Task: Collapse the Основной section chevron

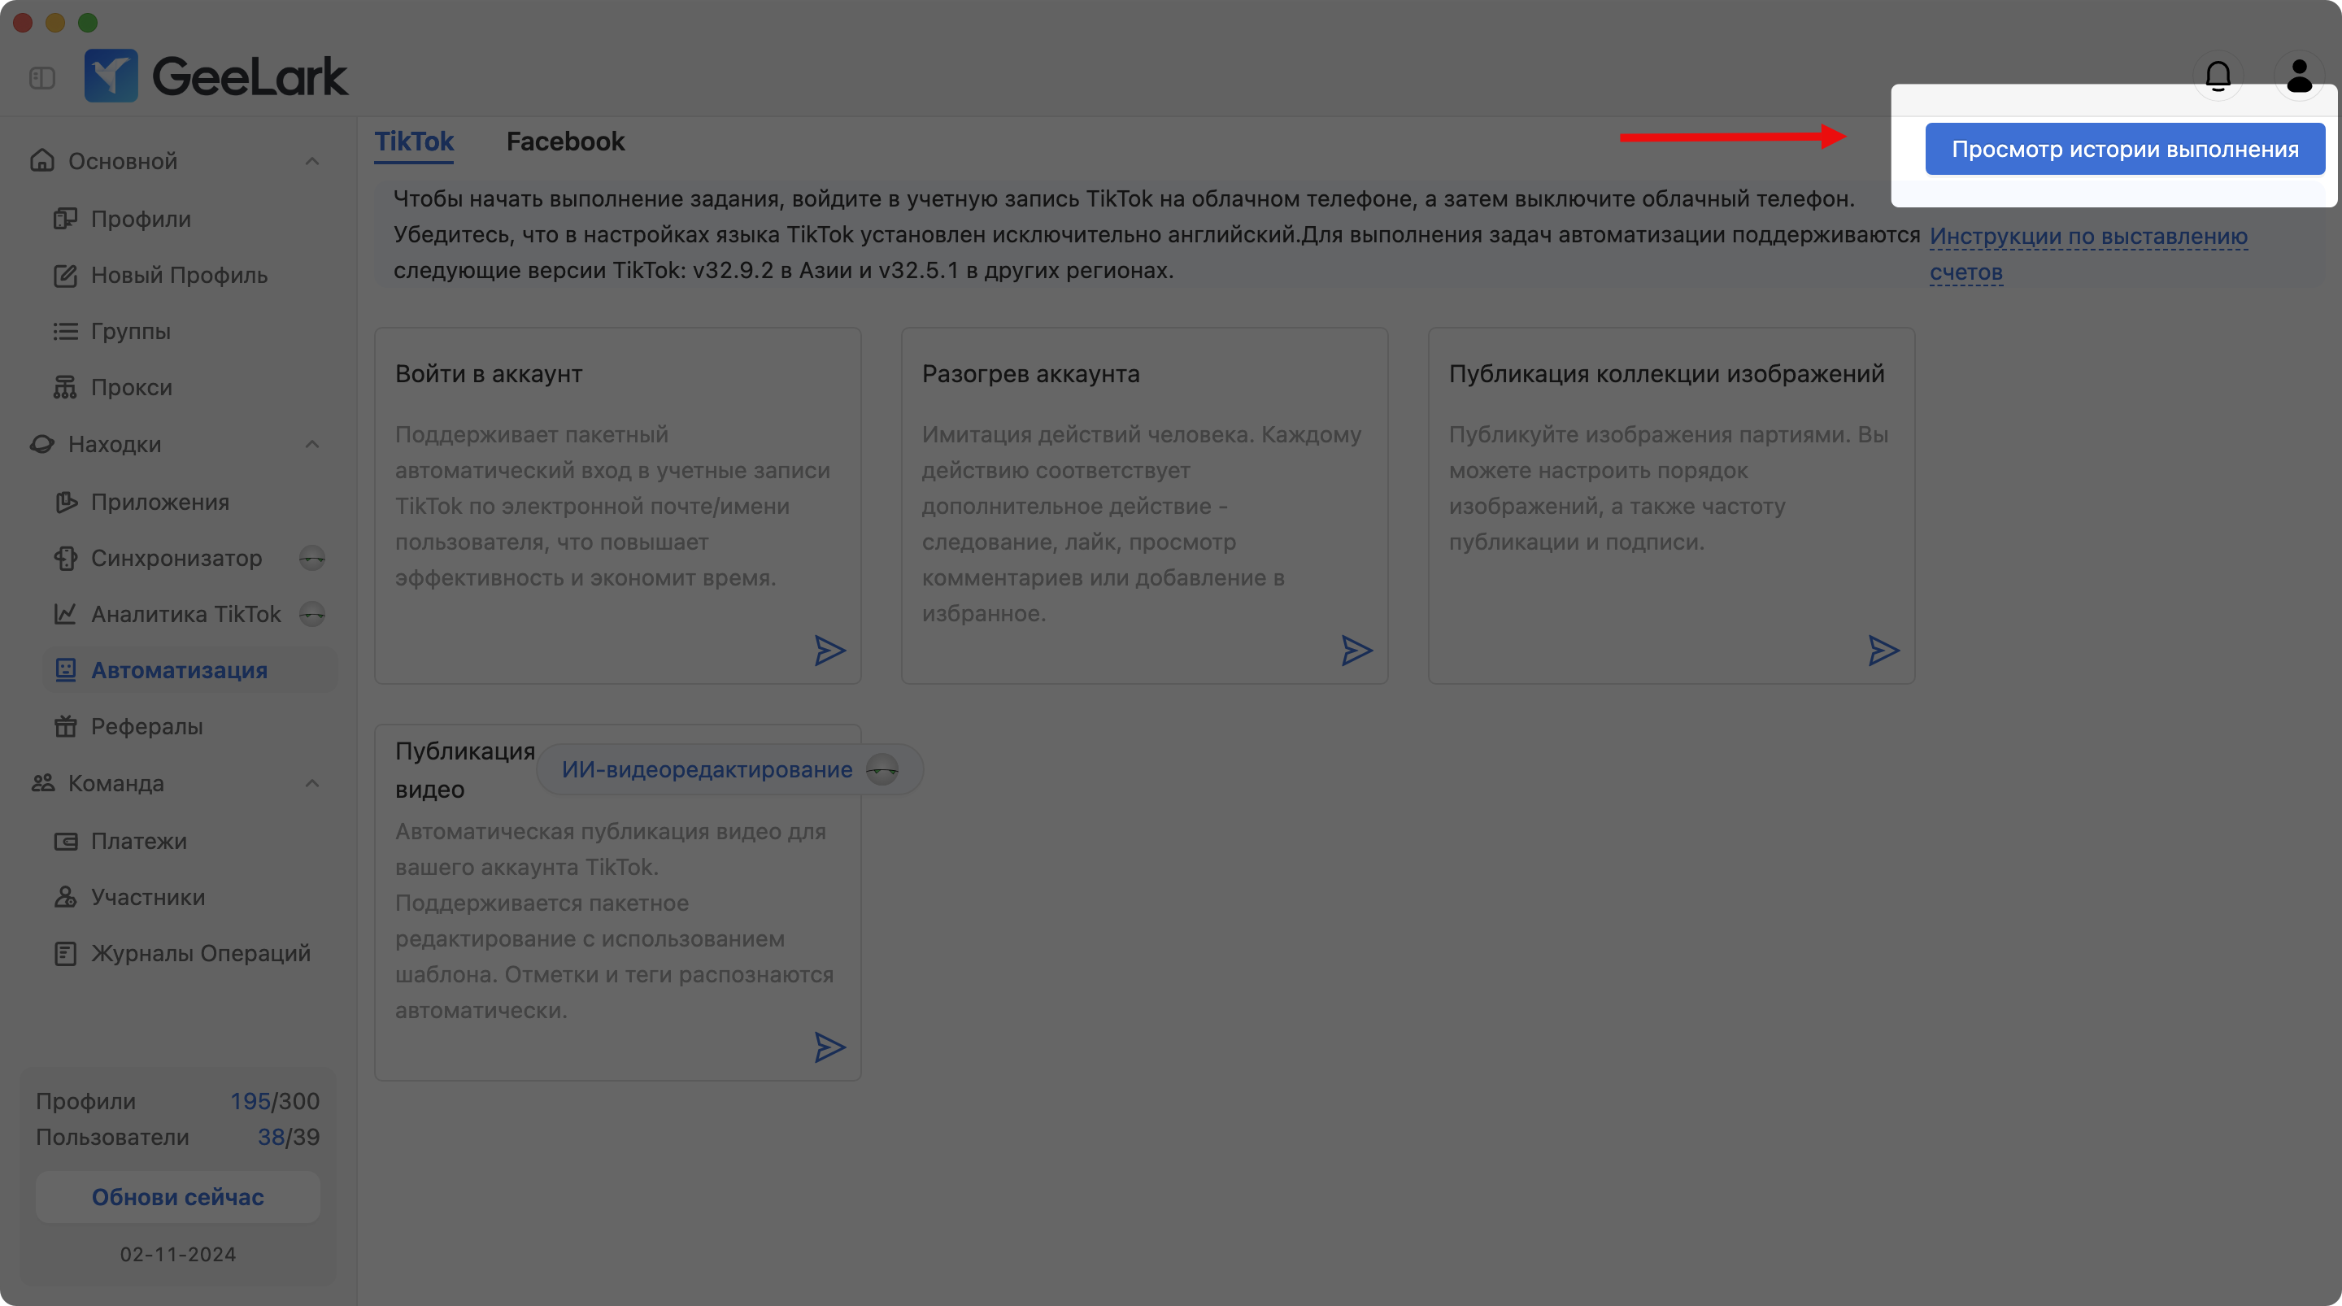Action: pyautogui.click(x=311, y=162)
